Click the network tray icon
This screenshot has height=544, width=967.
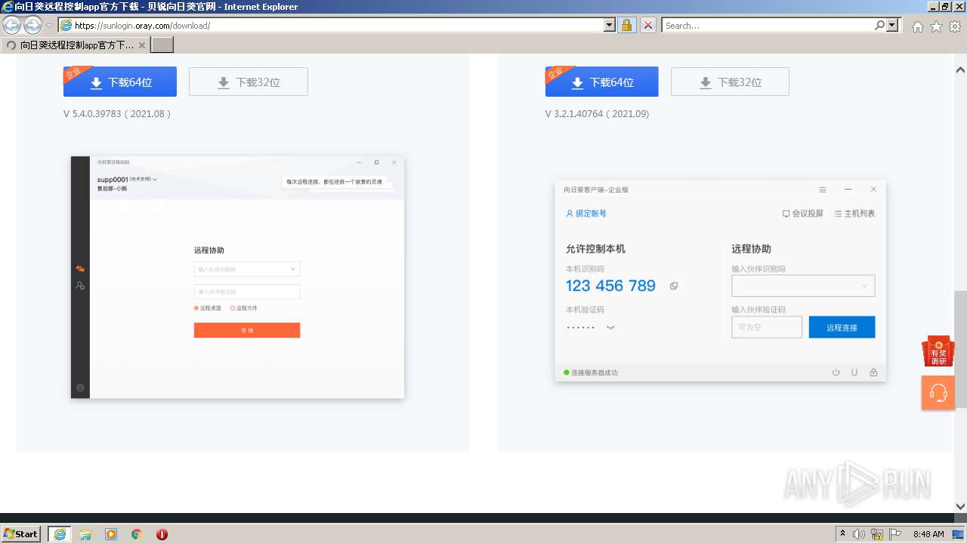click(x=877, y=534)
